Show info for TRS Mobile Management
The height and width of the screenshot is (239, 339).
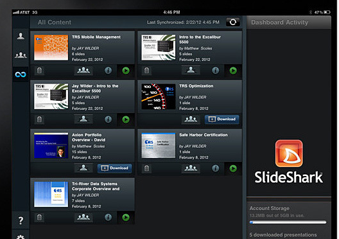tap(108, 71)
